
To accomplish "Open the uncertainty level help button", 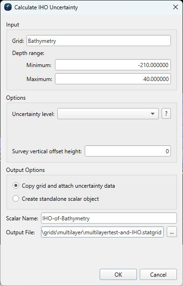I will click(166, 114).
